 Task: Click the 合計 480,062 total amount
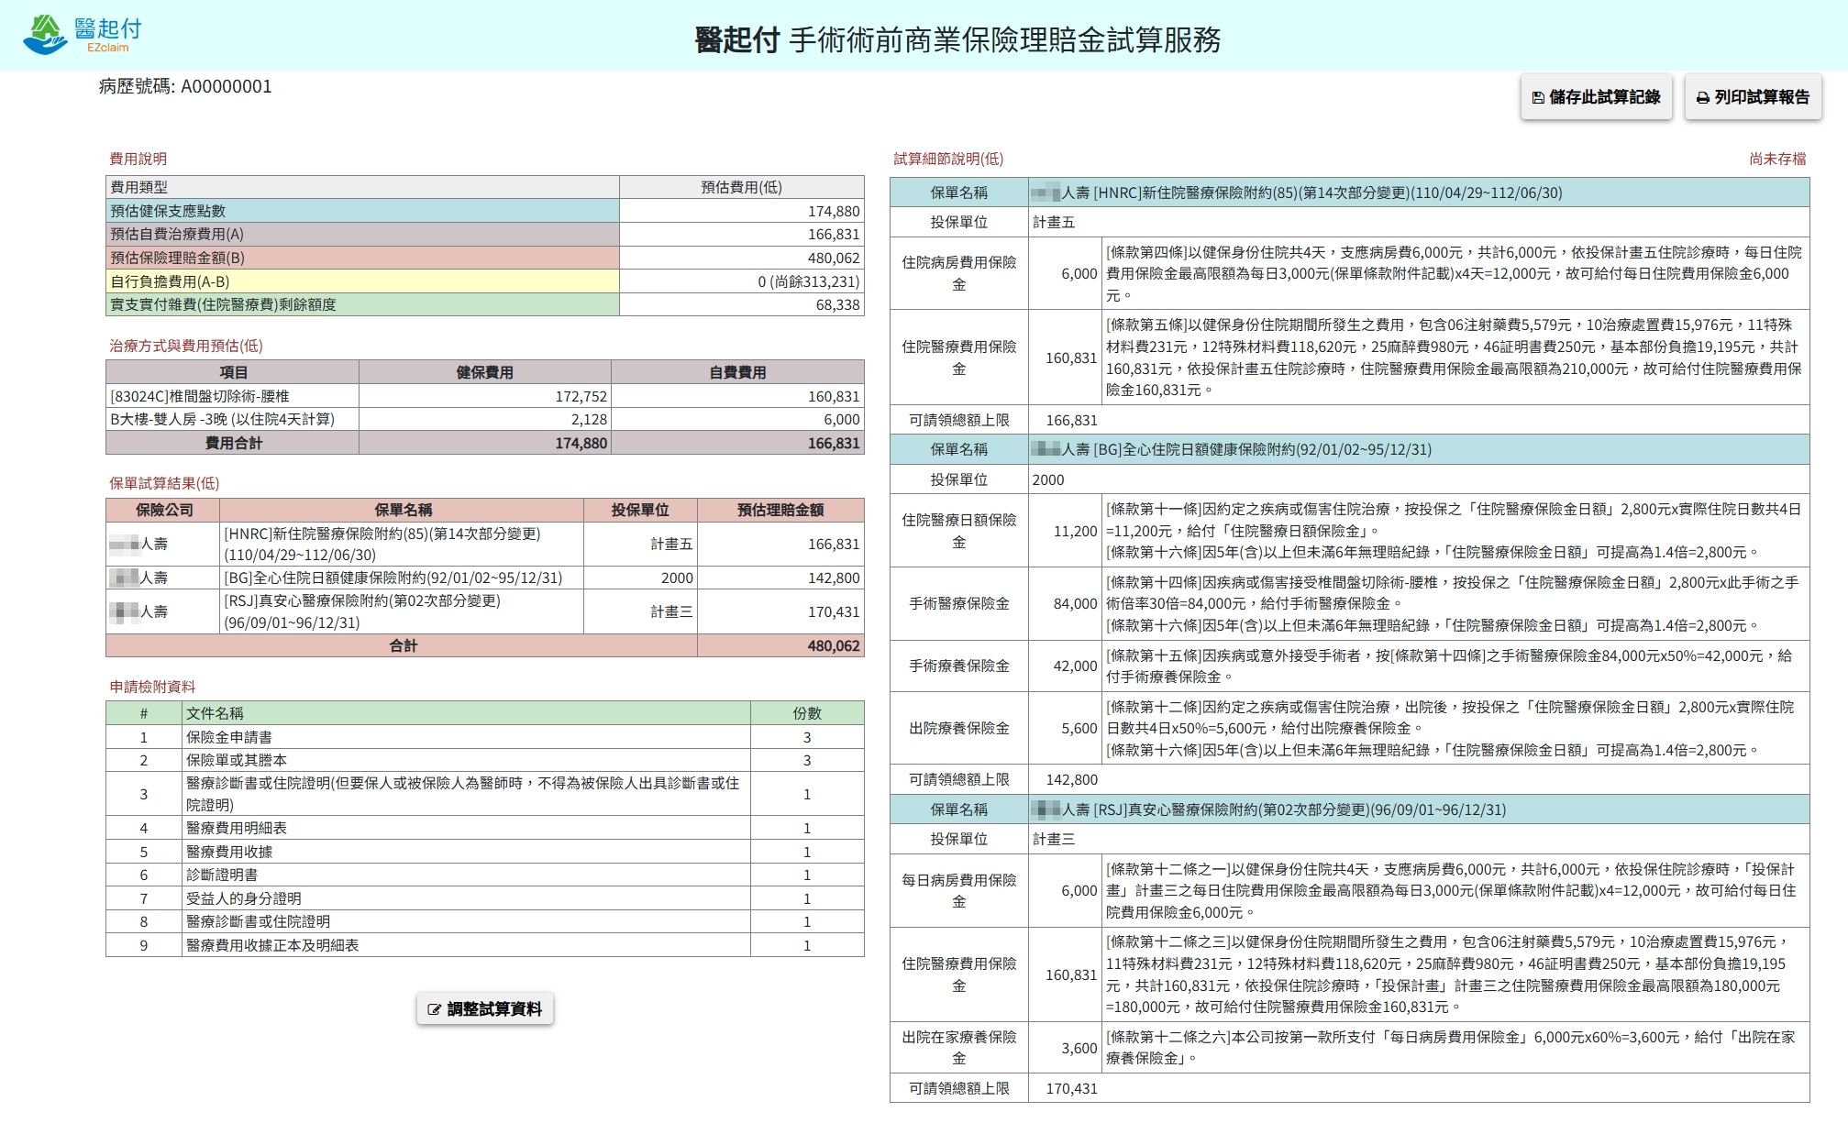833,645
